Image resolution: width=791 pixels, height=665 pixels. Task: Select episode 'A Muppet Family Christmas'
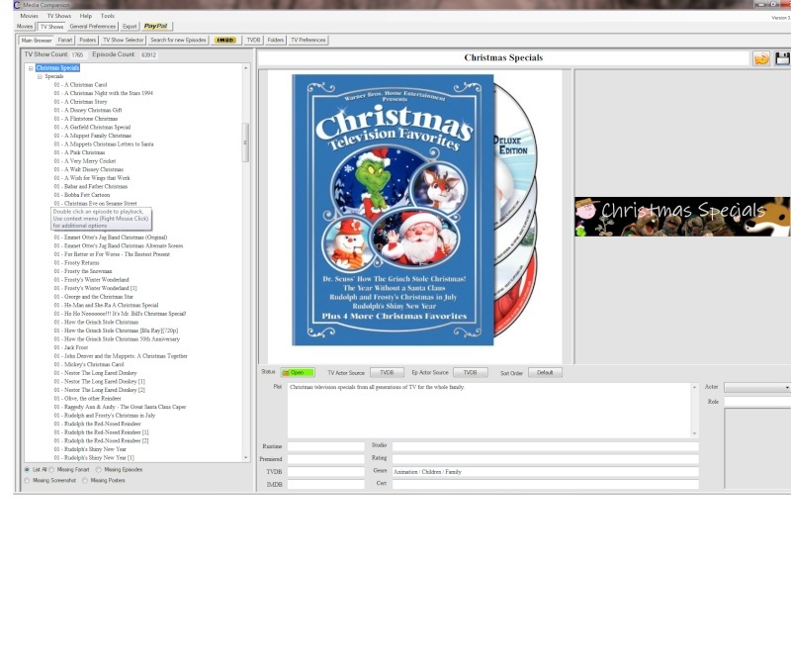pyautogui.click(x=93, y=136)
